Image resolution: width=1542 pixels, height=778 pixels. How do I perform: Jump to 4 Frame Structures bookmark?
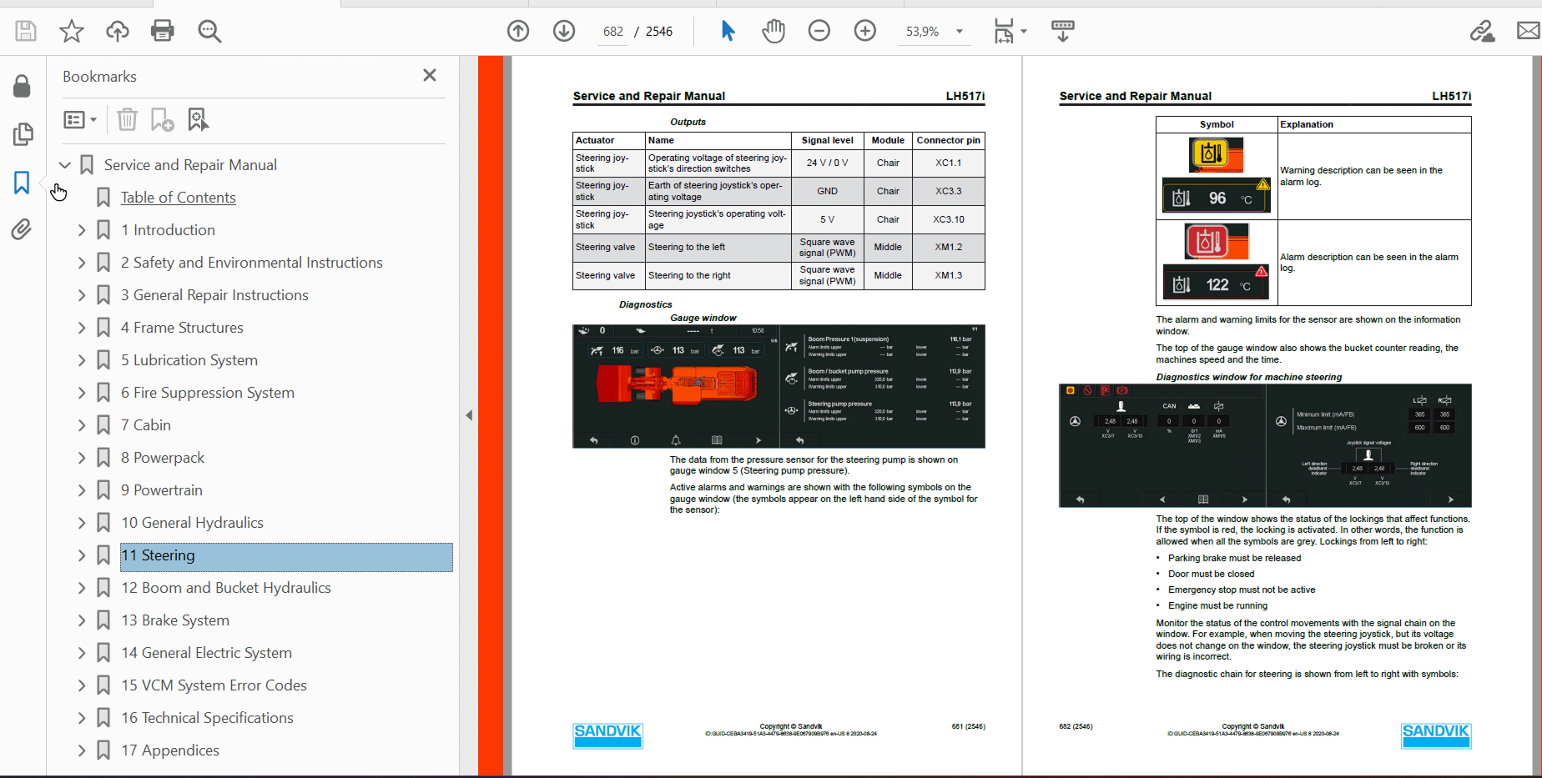click(182, 328)
